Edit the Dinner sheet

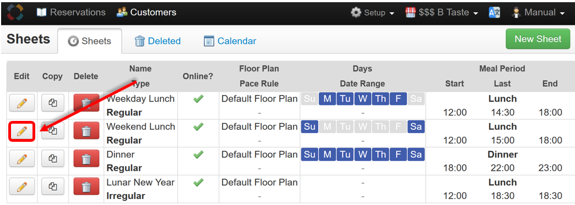tap(21, 158)
